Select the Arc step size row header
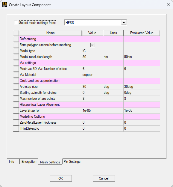The width and height of the screenshot is (173, 187). tap(16, 87)
